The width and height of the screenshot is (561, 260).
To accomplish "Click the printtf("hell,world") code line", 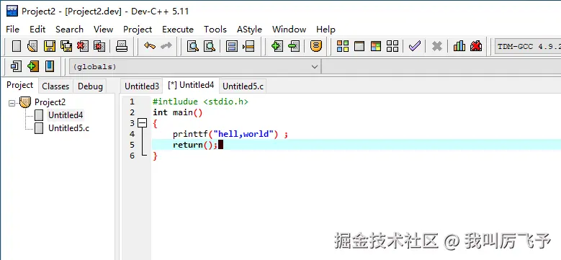I will click(x=230, y=134).
